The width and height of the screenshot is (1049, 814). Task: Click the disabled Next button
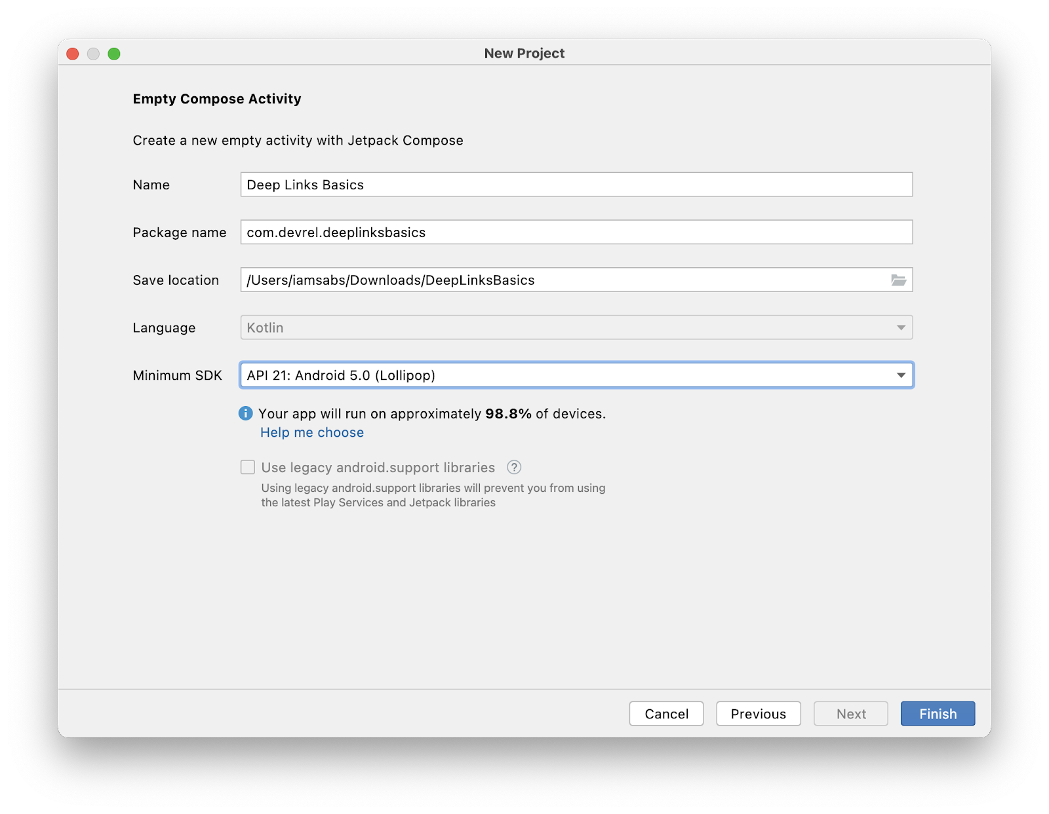point(850,713)
